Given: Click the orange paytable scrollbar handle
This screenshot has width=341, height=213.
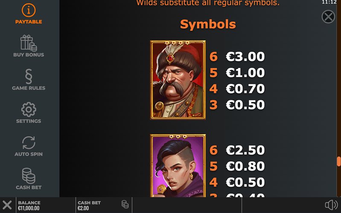Looking at the screenshot, I should point(338,161).
